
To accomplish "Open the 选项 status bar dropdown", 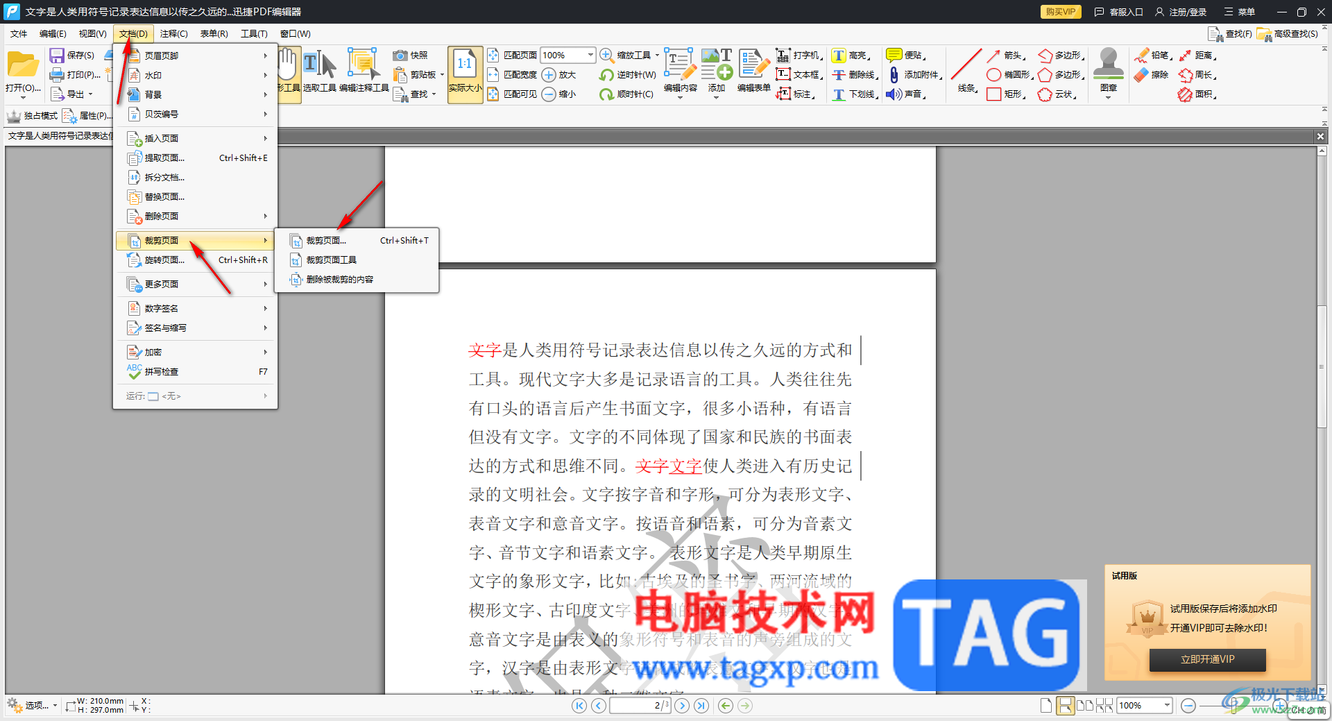I will click(33, 706).
